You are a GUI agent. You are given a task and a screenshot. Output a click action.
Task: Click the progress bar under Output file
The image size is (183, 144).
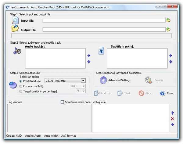91,36
